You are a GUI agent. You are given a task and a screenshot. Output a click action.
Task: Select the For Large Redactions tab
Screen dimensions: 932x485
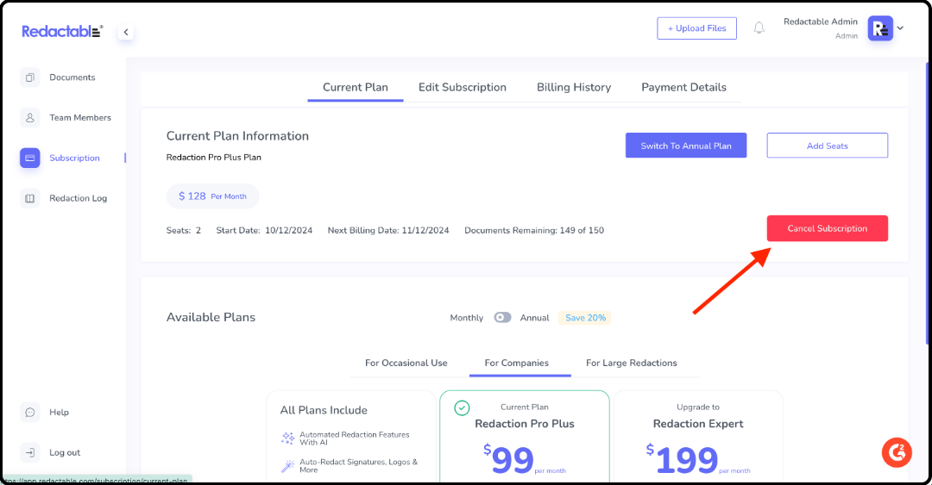tap(631, 363)
